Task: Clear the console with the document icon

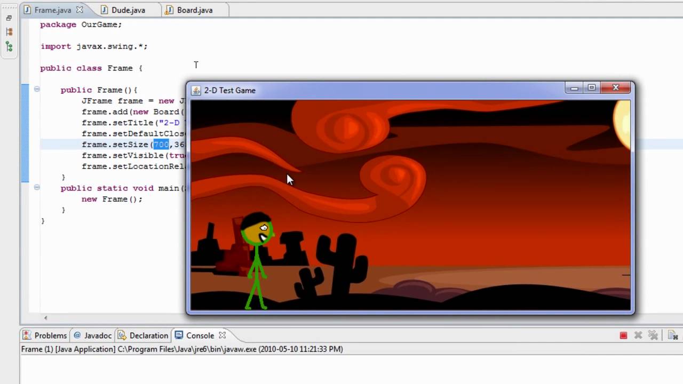Action: 673,335
